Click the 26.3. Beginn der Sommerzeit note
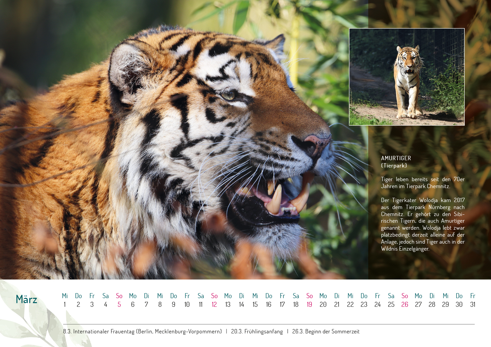 326,331
